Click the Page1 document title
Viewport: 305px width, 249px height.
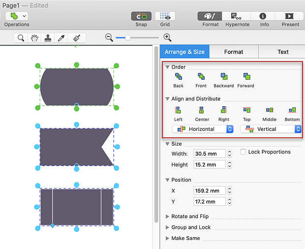click(11, 5)
